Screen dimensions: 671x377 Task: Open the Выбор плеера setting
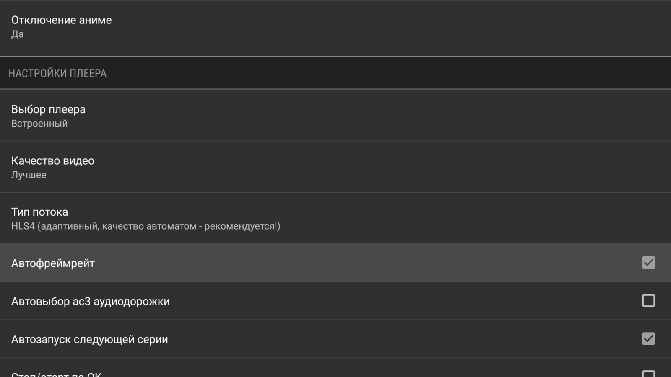335,115
